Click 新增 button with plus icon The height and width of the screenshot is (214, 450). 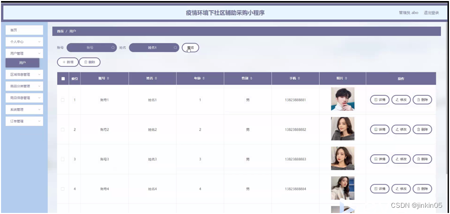point(68,62)
